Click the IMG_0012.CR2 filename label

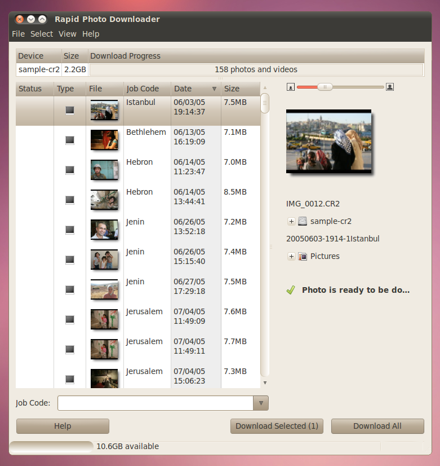coord(313,204)
